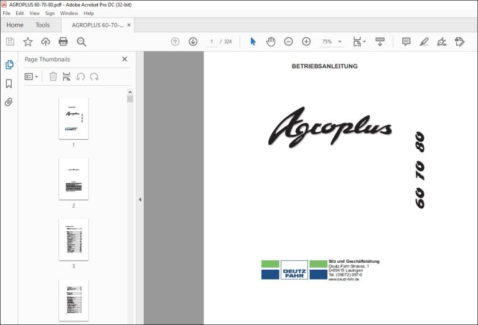Click the stamp/send tool icon
Viewport: 478px width, 325px height.
[459, 42]
